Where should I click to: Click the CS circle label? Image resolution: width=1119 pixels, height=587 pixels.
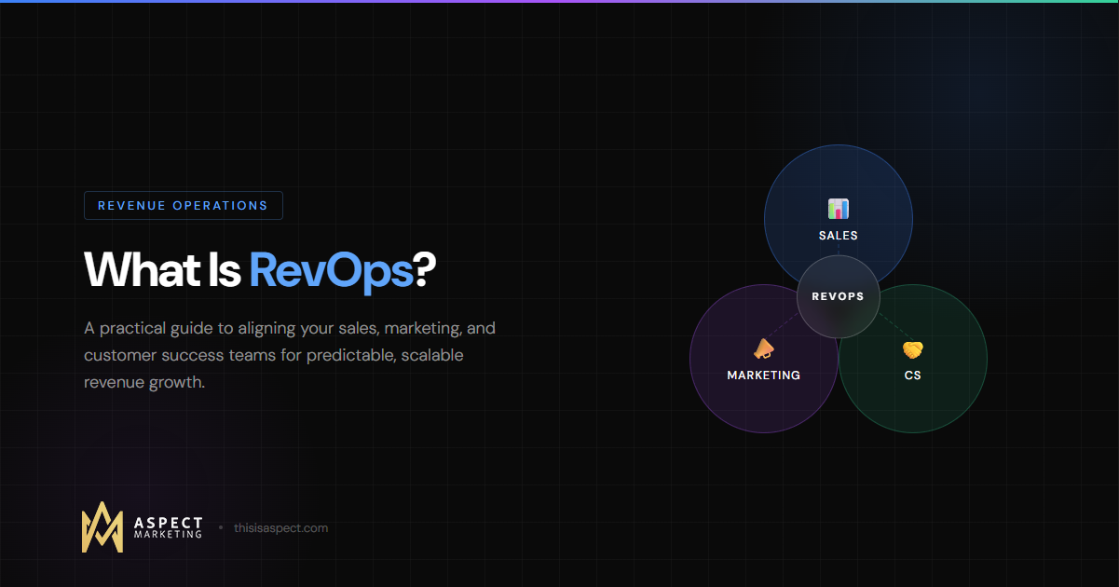(912, 375)
